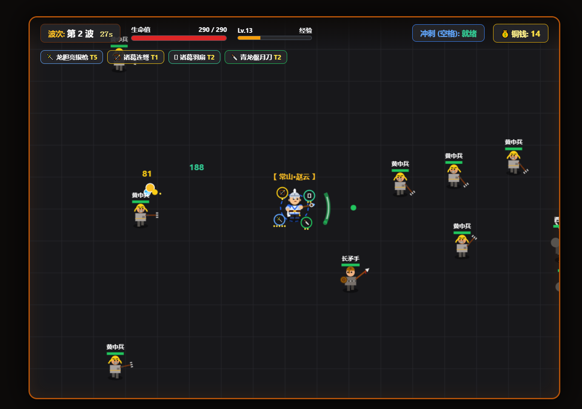
Task: Click the yellow crossbow orbit icon near the hero
Action: click(x=282, y=193)
